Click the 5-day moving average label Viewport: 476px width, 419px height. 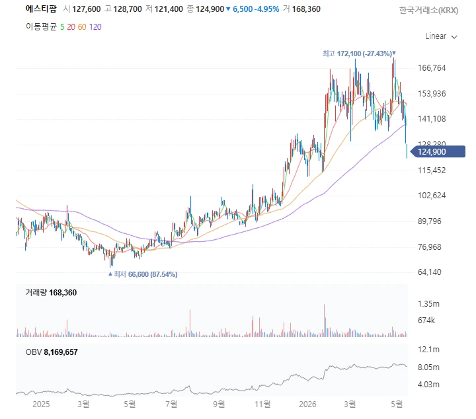(62, 27)
